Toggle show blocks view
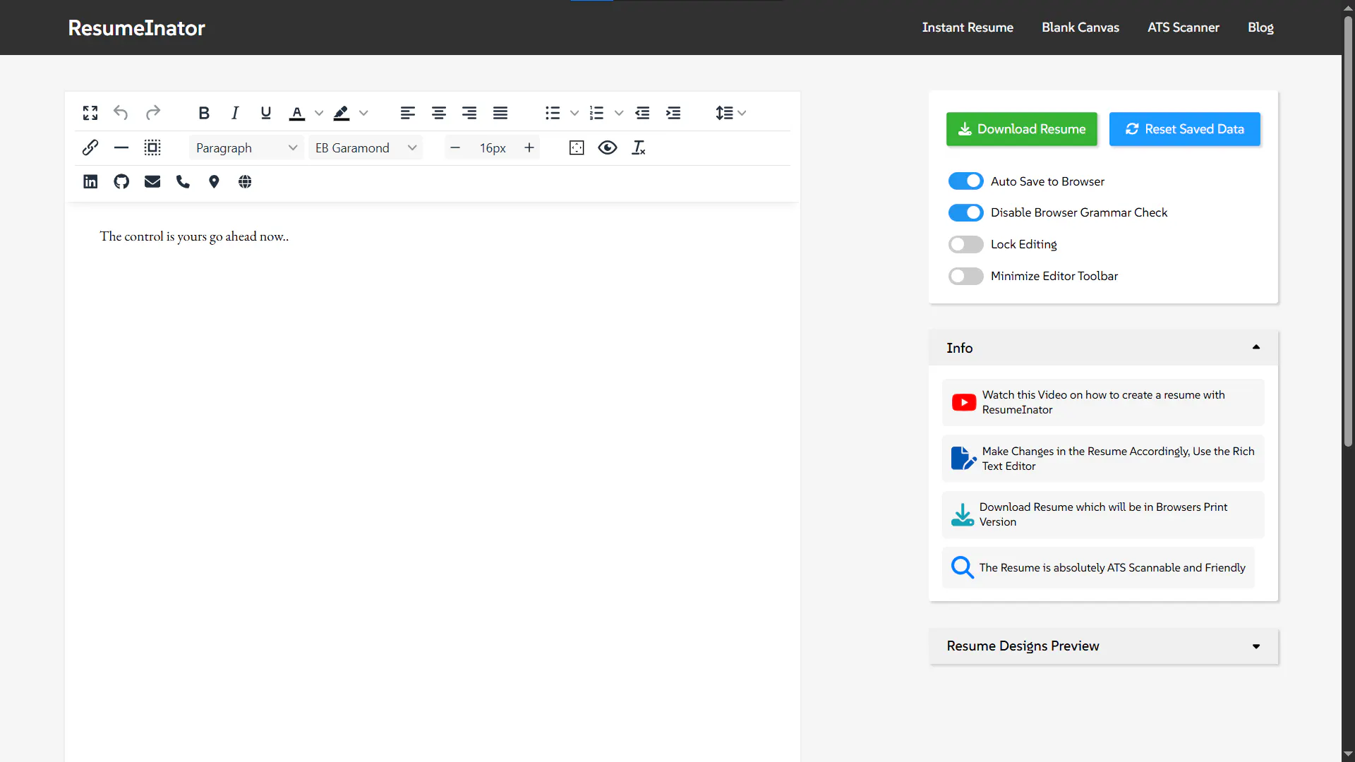The width and height of the screenshot is (1355, 762). pyautogui.click(x=577, y=147)
